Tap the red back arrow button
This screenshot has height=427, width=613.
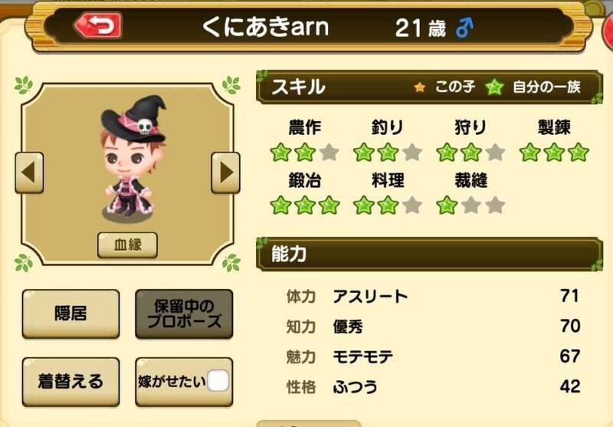click(x=99, y=25)
